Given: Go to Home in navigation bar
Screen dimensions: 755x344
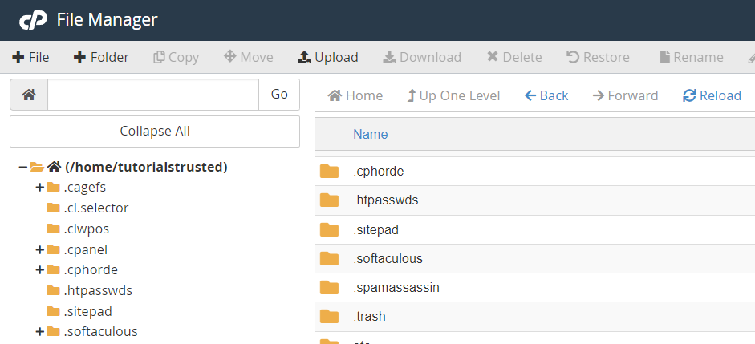Looking at the screenshot, I should tap(355, 95).
